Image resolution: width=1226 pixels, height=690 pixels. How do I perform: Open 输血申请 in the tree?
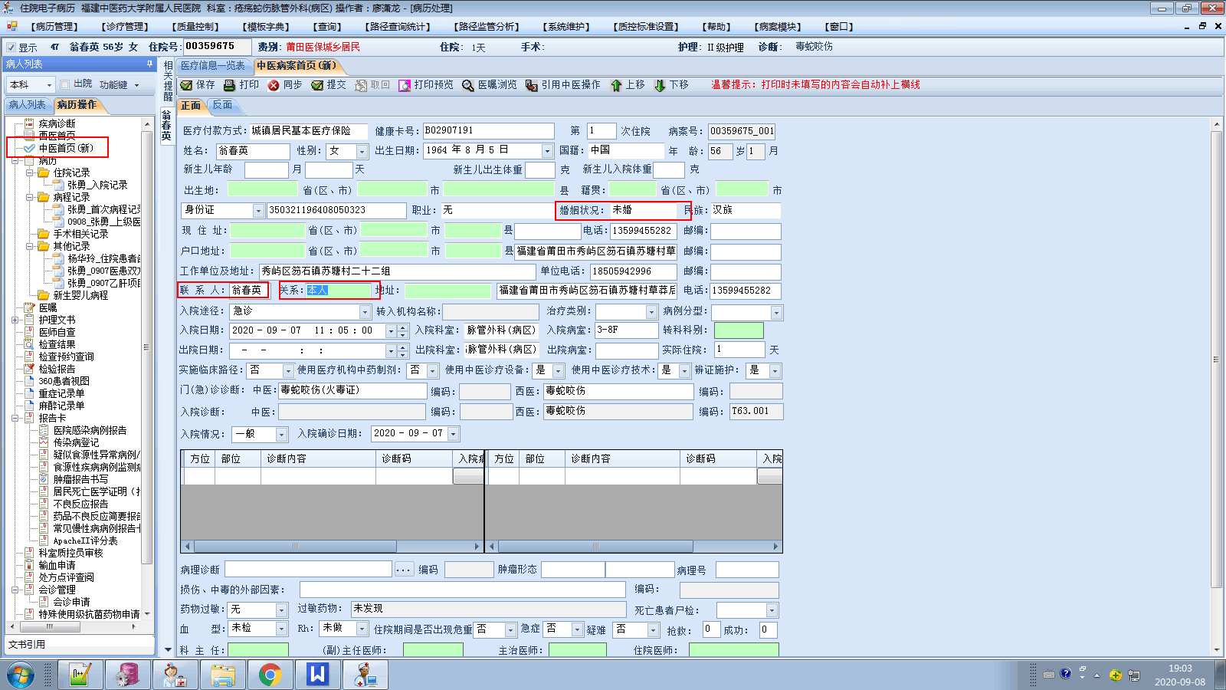click(x=57, y=565)
